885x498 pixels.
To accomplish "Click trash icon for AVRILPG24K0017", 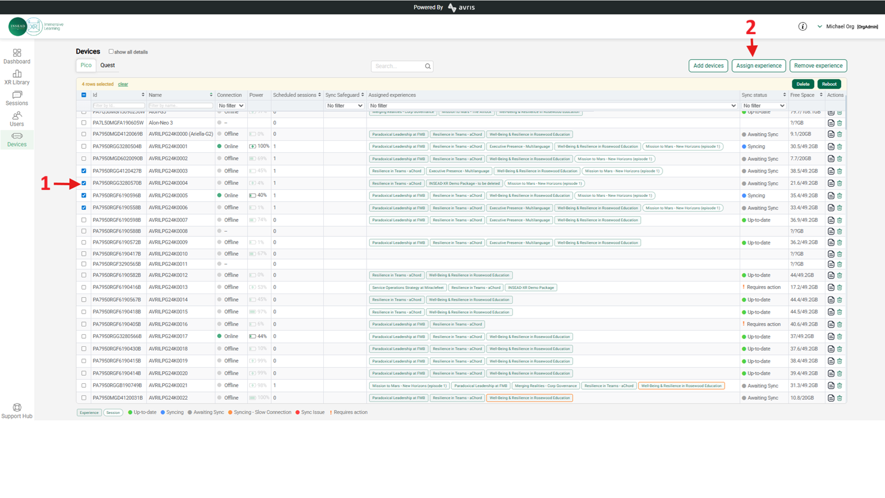I will point(839,336).
